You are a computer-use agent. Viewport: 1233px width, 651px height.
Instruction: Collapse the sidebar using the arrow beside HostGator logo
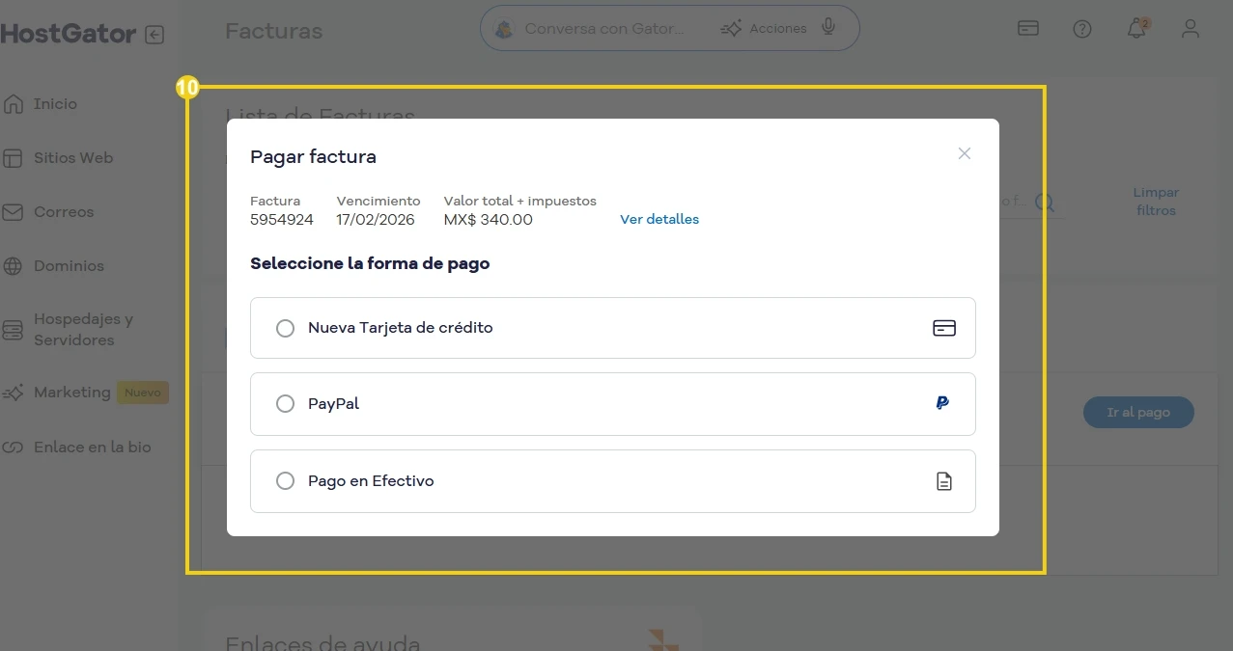154,33
